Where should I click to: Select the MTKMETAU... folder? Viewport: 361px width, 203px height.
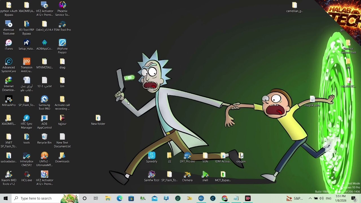[x=45, y=63]
